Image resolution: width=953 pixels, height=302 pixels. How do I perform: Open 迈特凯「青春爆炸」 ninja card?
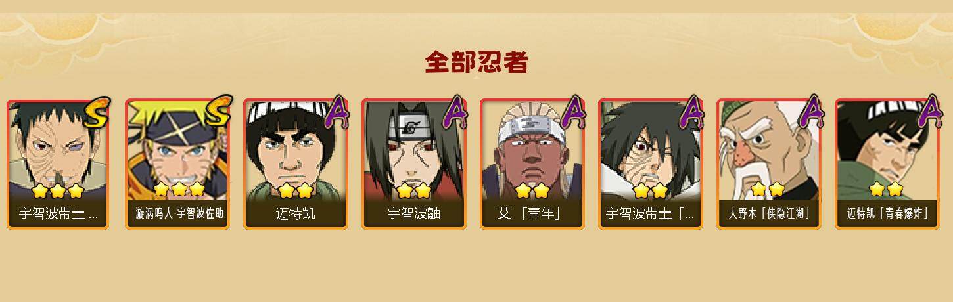coord(887,164)
